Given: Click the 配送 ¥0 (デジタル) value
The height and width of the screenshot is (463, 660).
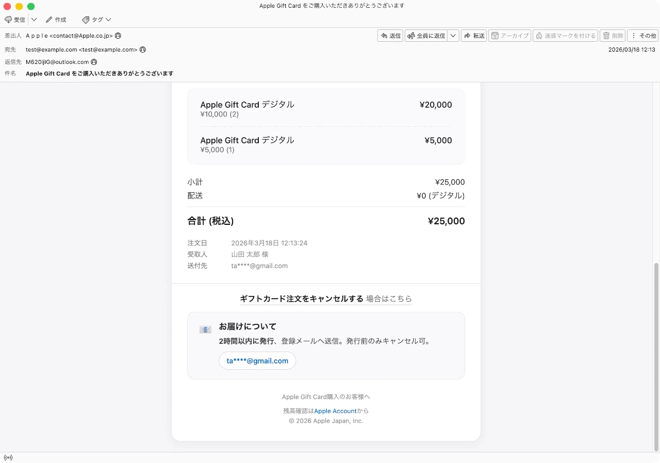Looking at the screenshot, I should point(441,195).
